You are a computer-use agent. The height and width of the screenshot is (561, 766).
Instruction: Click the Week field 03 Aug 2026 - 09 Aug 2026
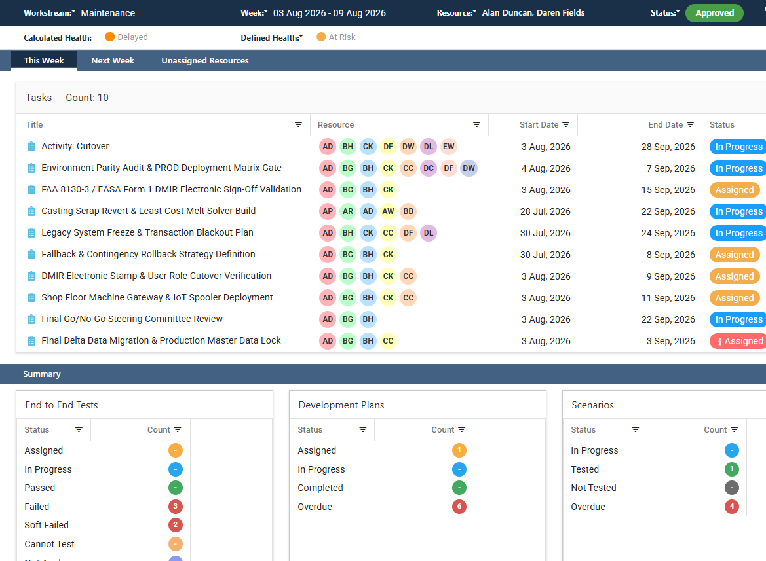click(329, 13)
